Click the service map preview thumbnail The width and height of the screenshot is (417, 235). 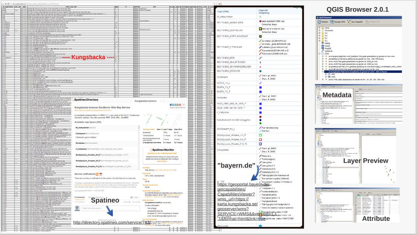click(x=162, y=120)
